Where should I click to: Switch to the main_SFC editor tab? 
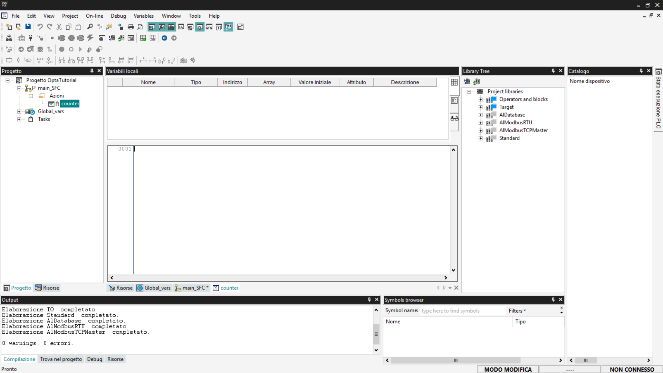(192, 288)
